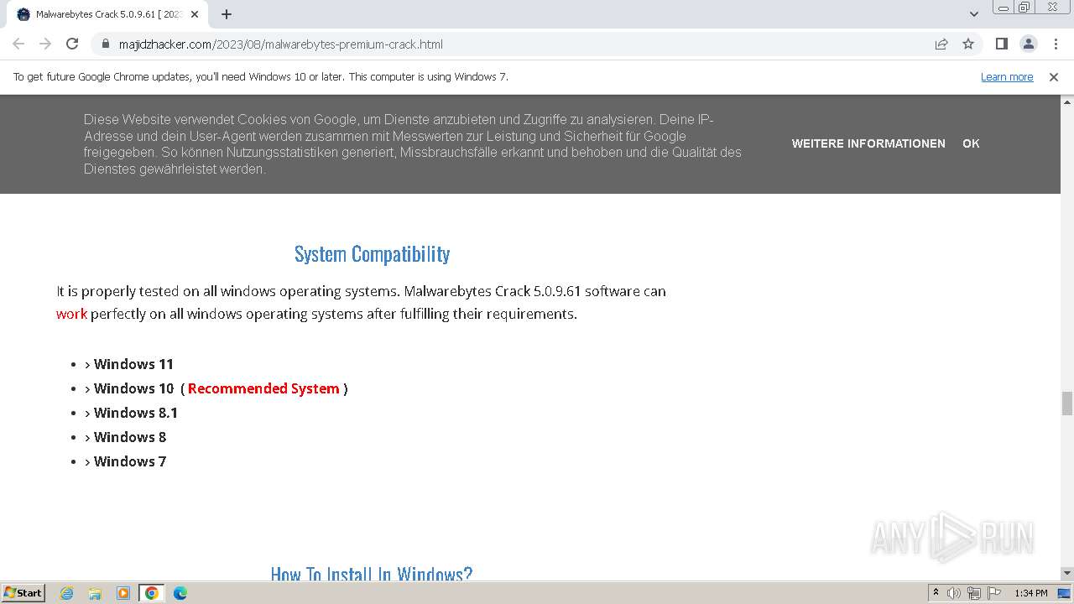Click How To Install In Windows heading
The image size is (1074, 604).
tap(372, 573)
